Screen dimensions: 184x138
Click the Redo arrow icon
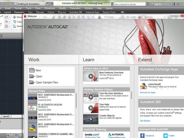pyautogui.click(x=9, y=4)
